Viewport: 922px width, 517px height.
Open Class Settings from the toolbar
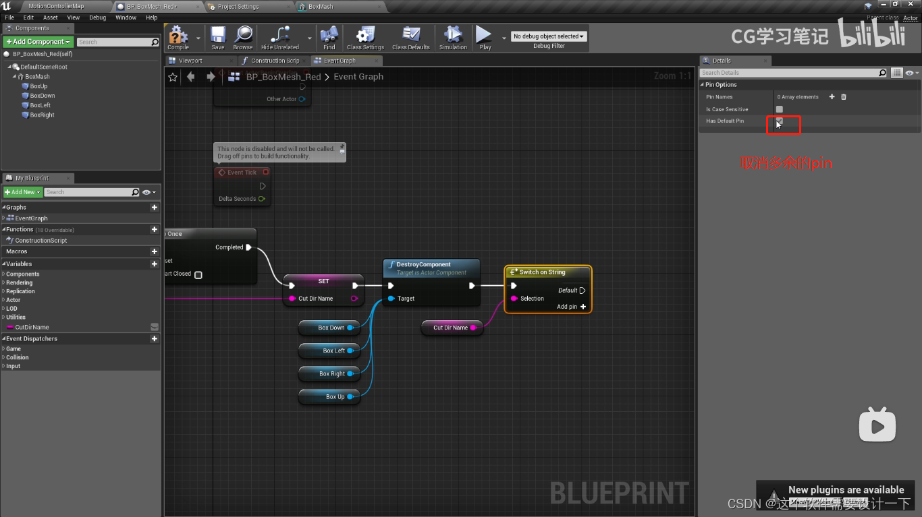[365, 38]
